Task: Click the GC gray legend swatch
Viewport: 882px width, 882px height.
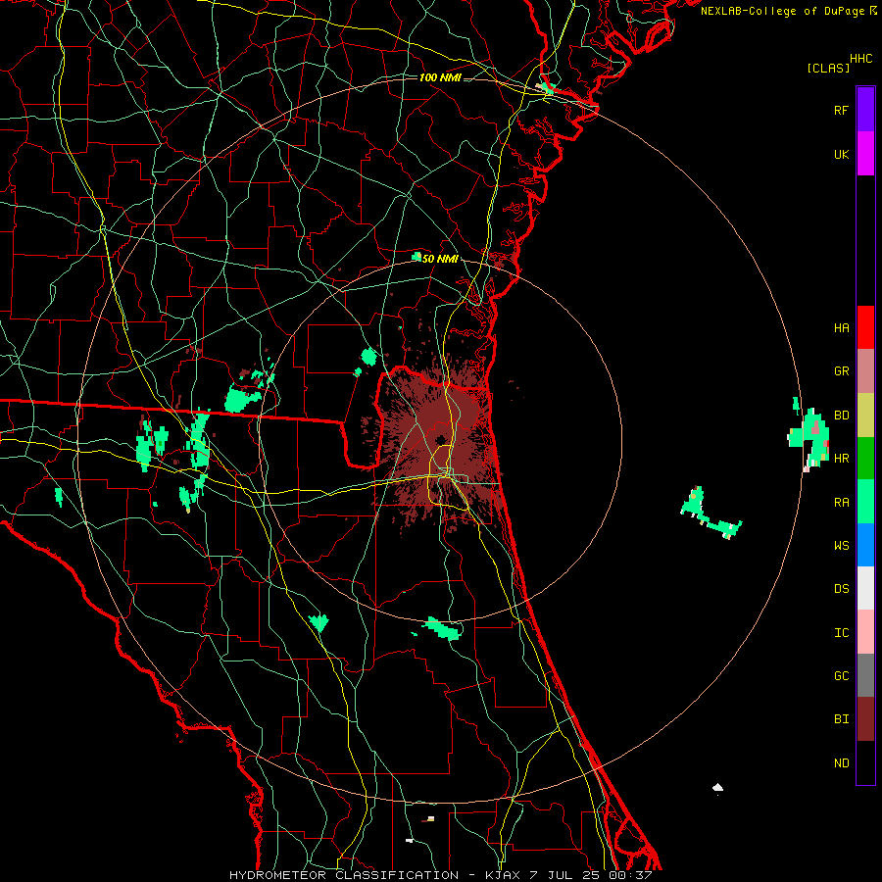Action: (x=865, y=675)
